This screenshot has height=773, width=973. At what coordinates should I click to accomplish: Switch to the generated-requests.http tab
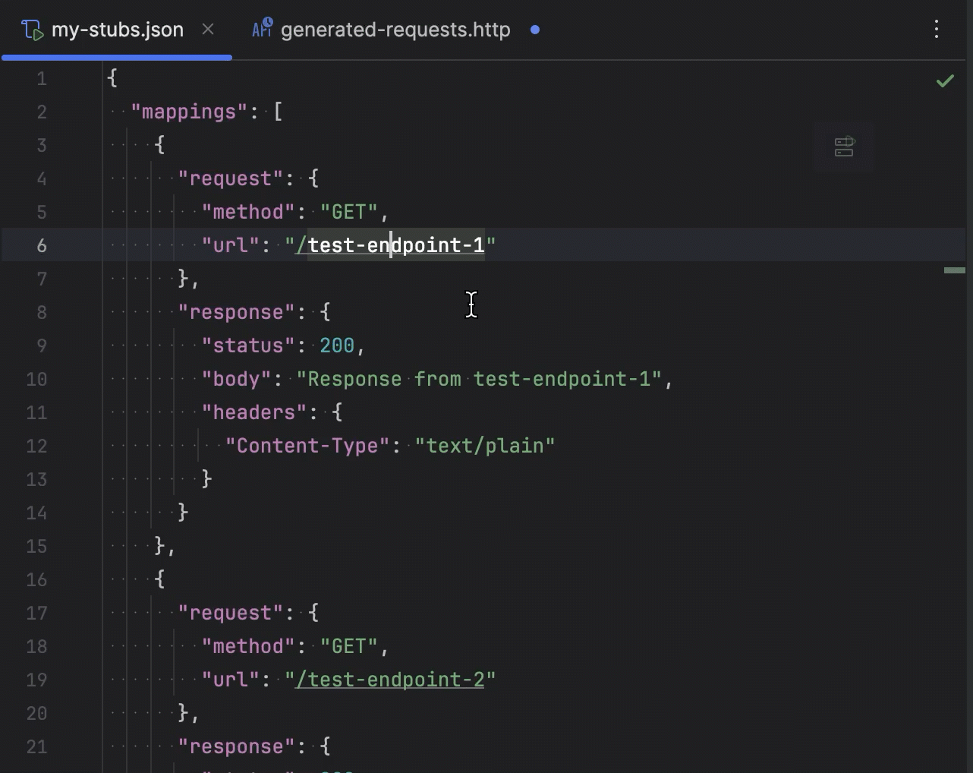point(394,29)
